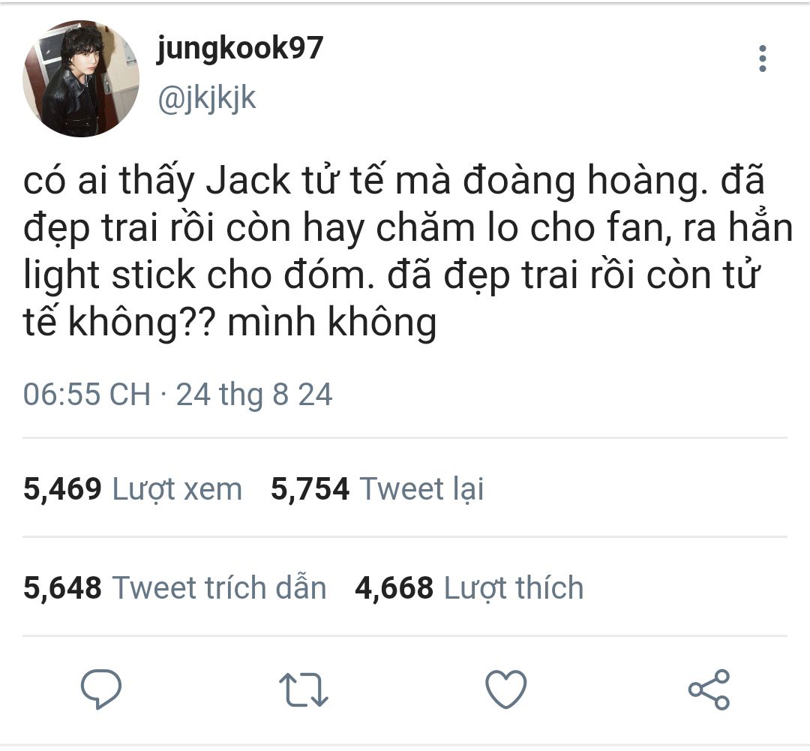
Task: Click the number 4,668 likes count
Action: tap(394, 587)
